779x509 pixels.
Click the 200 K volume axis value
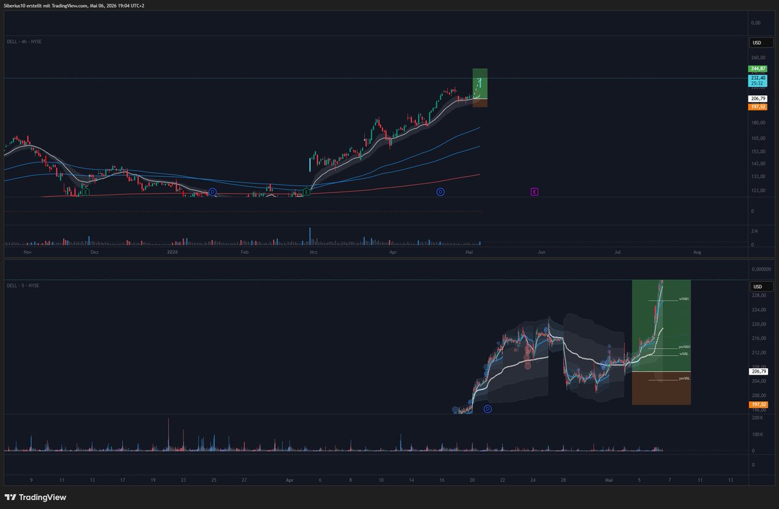tap(756, 419)
